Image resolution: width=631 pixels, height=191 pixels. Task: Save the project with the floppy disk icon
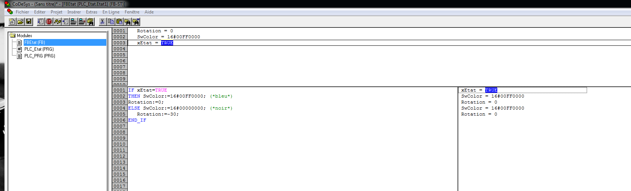(x=29, y=21)
